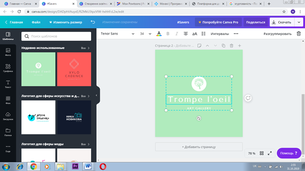Open the Tenor Sans font dropdown

pos(117,34)
